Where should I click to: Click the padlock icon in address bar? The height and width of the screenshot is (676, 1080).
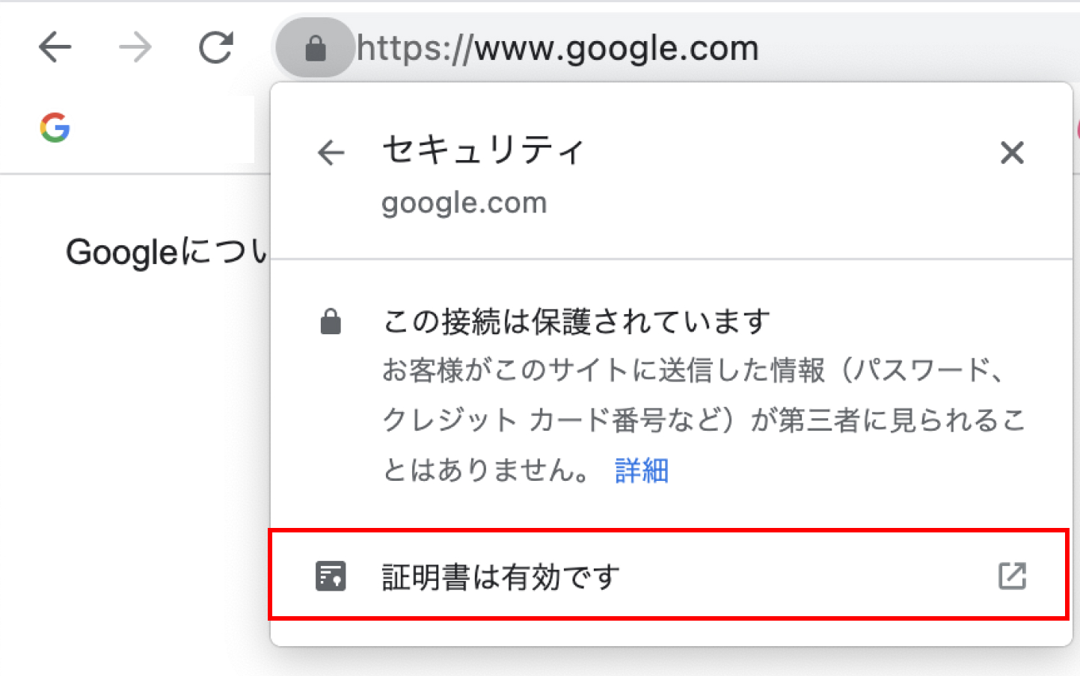point(315,49)
